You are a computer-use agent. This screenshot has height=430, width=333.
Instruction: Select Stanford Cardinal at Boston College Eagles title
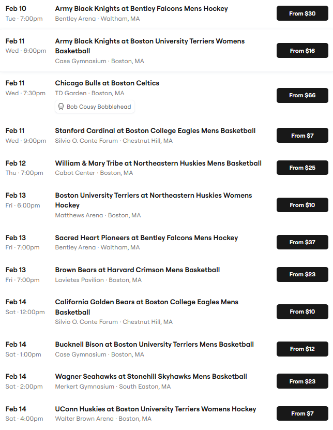[x=155, y=131]
